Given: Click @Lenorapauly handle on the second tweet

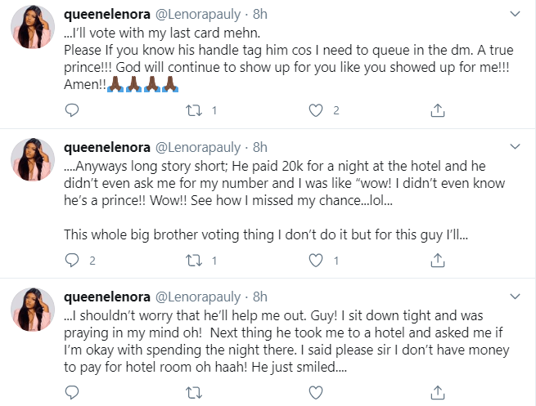Looking at the screenshot, I should pos(196,148).
